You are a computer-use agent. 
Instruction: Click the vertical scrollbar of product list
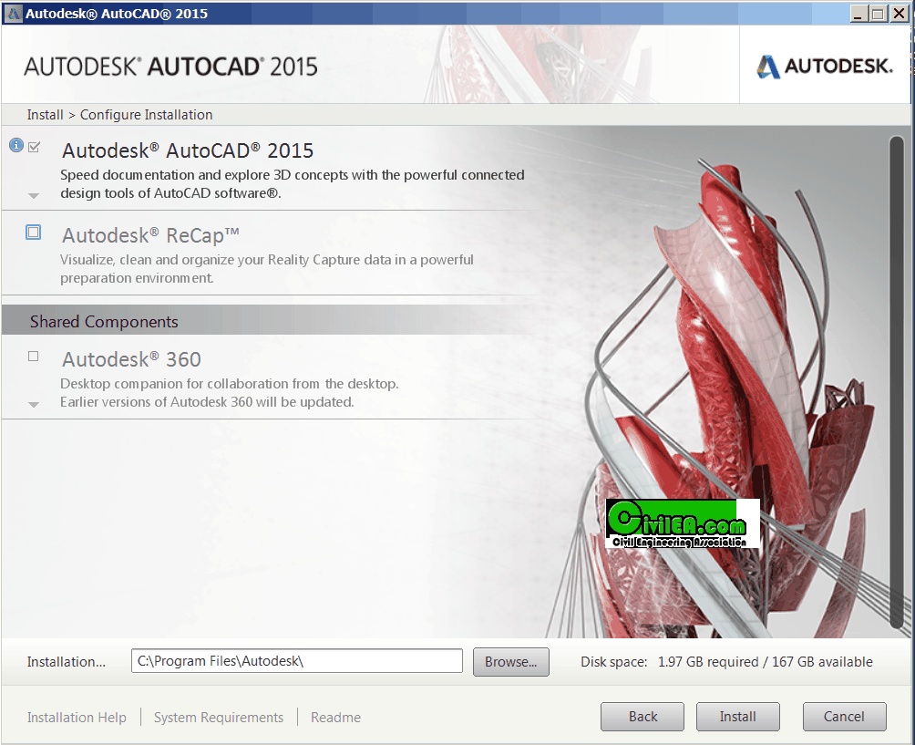897,382
